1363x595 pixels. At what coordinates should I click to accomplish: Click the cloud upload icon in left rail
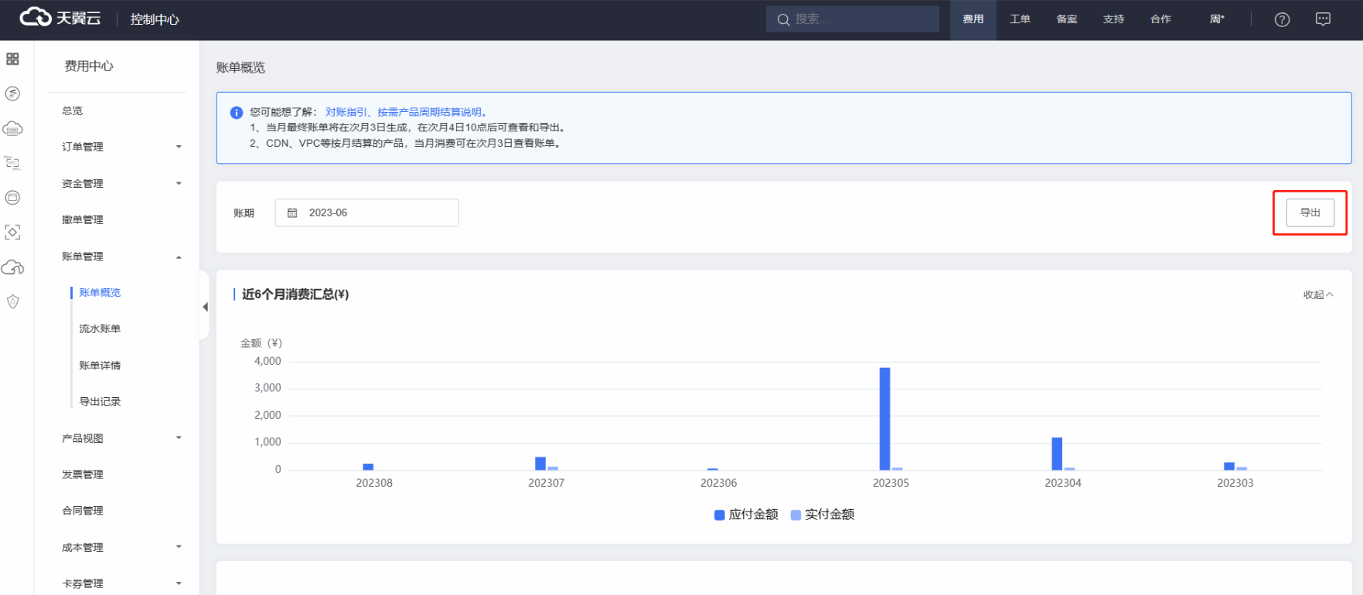(12, 267)
